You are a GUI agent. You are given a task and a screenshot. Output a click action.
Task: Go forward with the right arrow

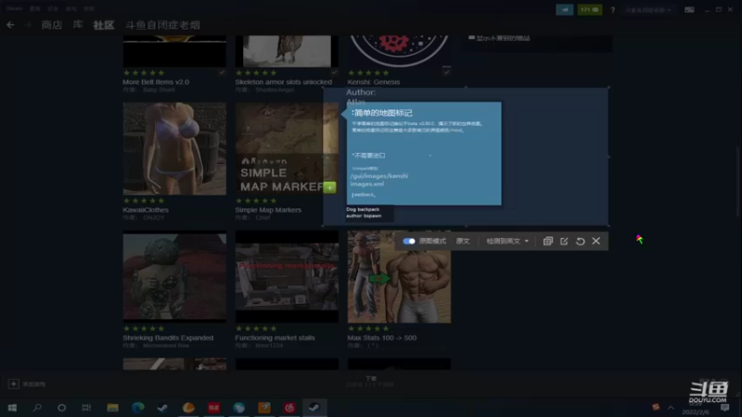pyautogui.click(x=28, y=25)
